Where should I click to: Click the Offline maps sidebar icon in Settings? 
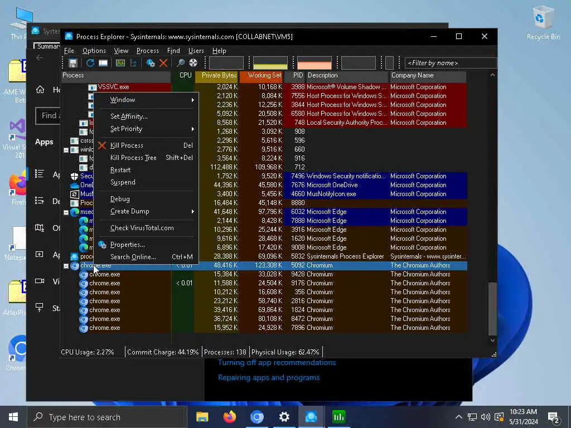(x=40, y=228)
